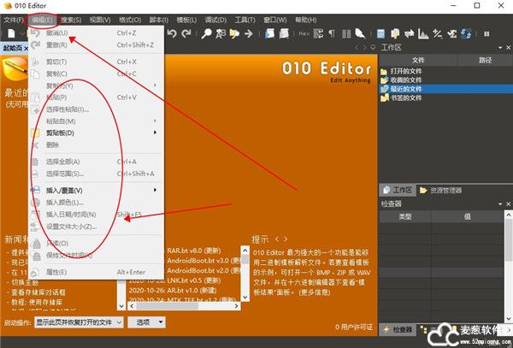Select 打开的文件 in workspace tree
513x348 pixels.
pyautogui.click(x=405, y=71)
